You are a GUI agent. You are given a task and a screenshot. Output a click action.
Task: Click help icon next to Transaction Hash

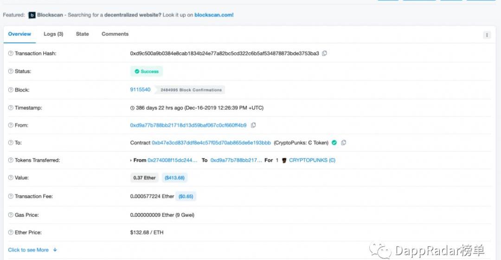[x=11, y=54]
